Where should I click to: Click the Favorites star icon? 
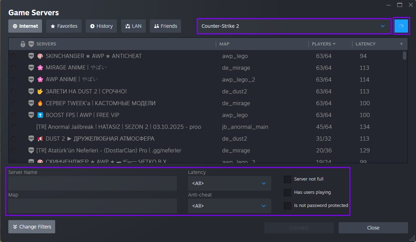click(53, 26)
